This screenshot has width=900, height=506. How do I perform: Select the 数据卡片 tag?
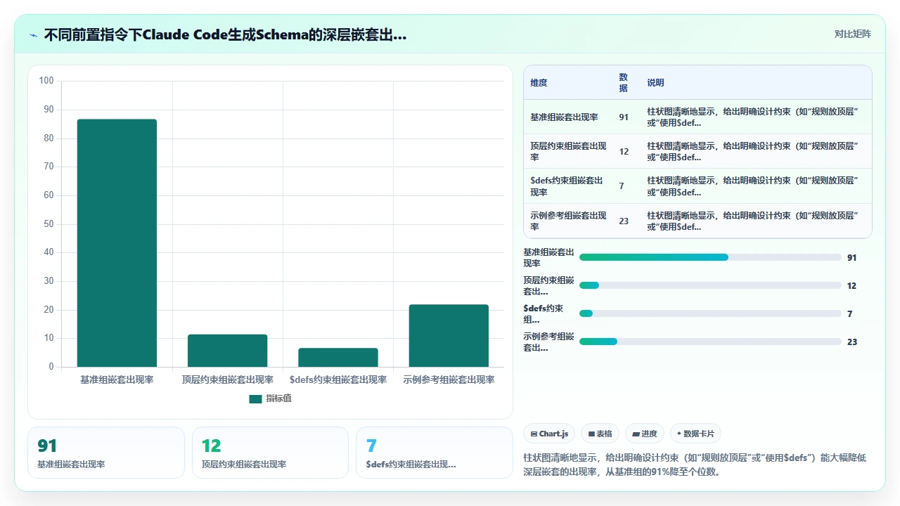point(695,434)
